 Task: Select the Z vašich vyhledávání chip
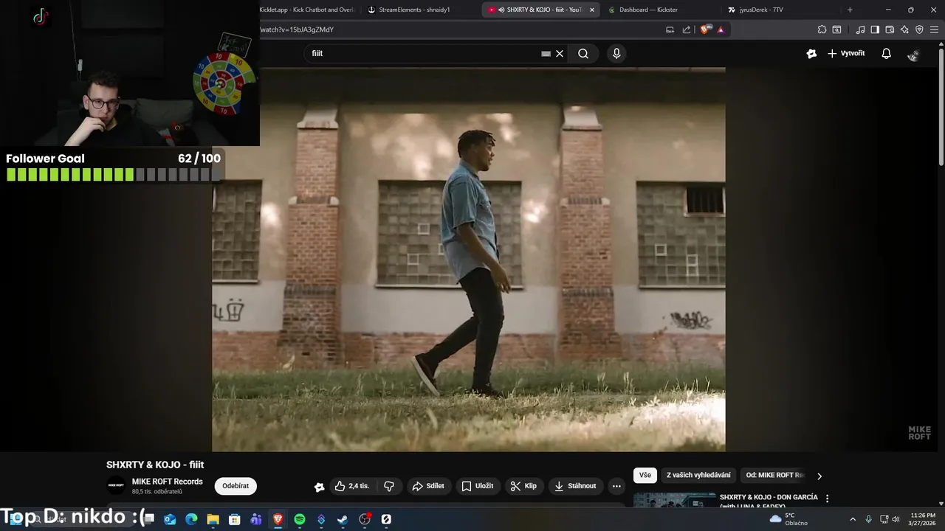[x=698, y=476]
